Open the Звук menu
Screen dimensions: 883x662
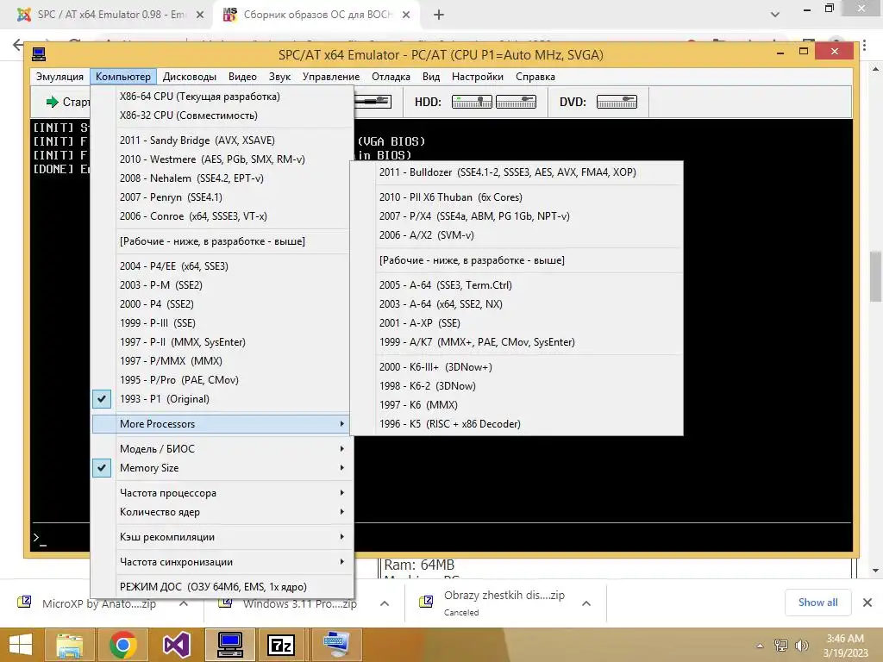click(279, 77)
